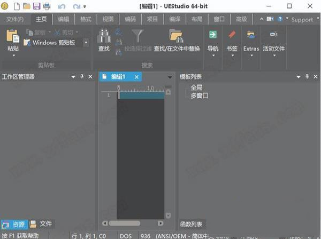The height and width of the screenshot is (239, 321).
Task: Open the document tab list dropdown arrow
Action: 170,77
